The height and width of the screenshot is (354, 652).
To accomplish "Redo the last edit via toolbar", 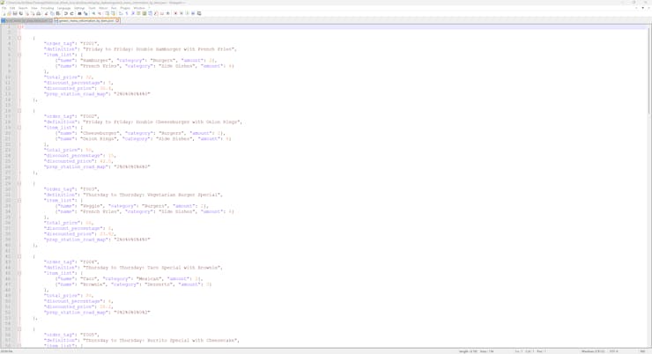I will (71, 13).
